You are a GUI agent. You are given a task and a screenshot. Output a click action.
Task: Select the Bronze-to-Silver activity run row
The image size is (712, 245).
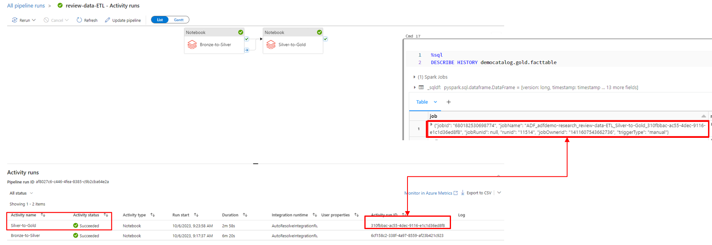pyautogui.click(x=26, y=235)
